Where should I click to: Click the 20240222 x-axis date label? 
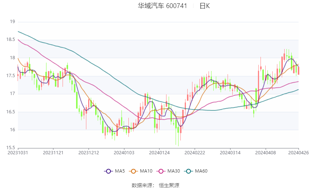(x=195, y=153)
